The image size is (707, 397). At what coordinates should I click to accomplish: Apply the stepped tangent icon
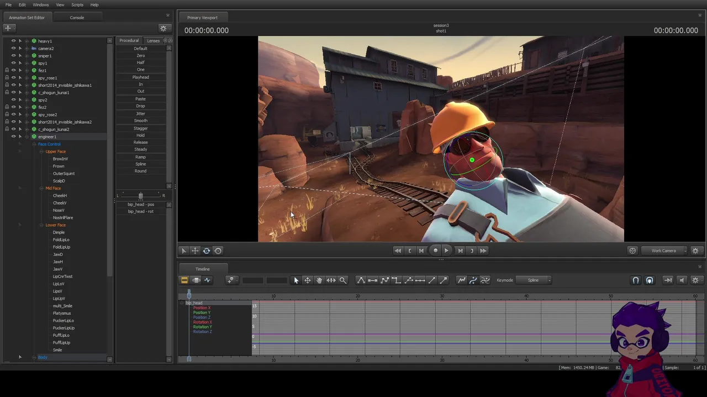pos(397,280)
